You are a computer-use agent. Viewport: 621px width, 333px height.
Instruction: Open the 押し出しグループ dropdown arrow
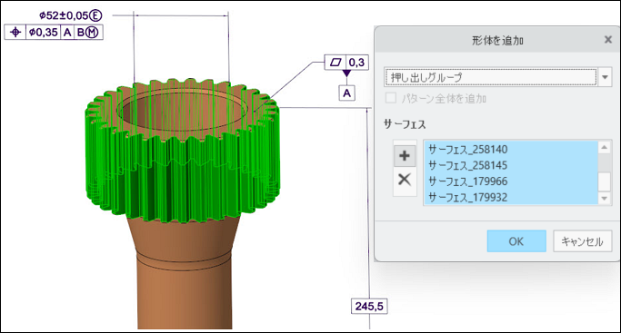[x=605, y=77]
